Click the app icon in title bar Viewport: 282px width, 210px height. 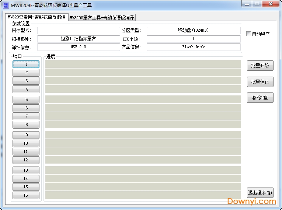[6, 5]
